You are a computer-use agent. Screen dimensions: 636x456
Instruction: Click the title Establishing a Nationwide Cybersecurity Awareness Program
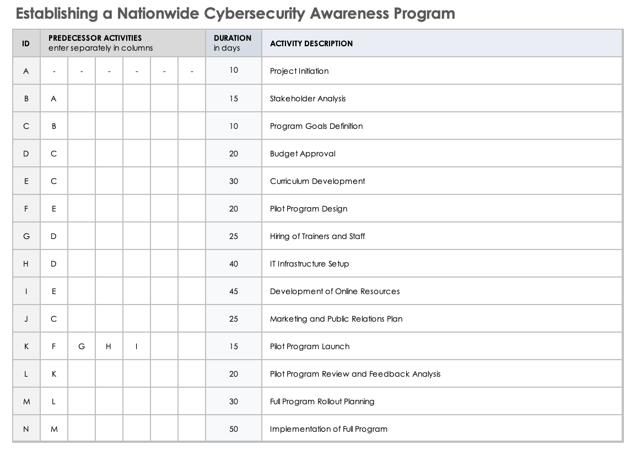(235, 13)
